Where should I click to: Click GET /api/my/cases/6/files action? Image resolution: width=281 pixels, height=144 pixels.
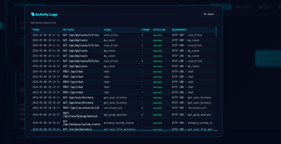tap(81, 61)
